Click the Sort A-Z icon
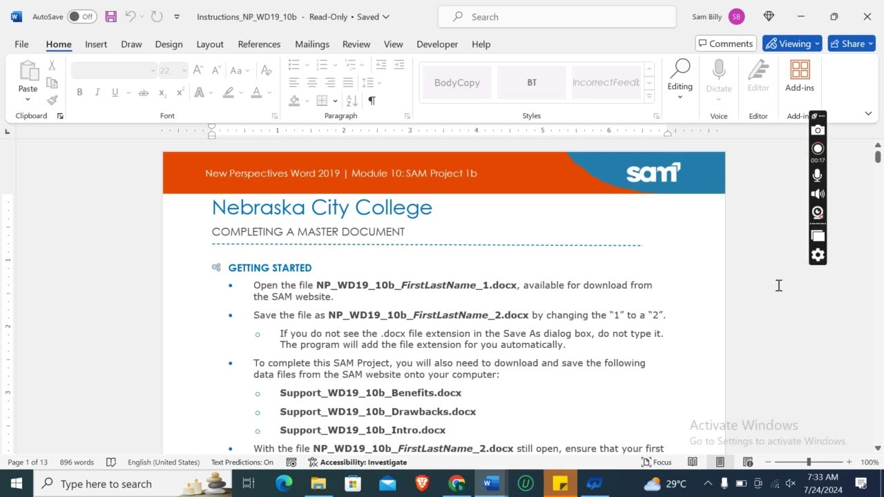The image size is (884, 497). coord(351,100)
